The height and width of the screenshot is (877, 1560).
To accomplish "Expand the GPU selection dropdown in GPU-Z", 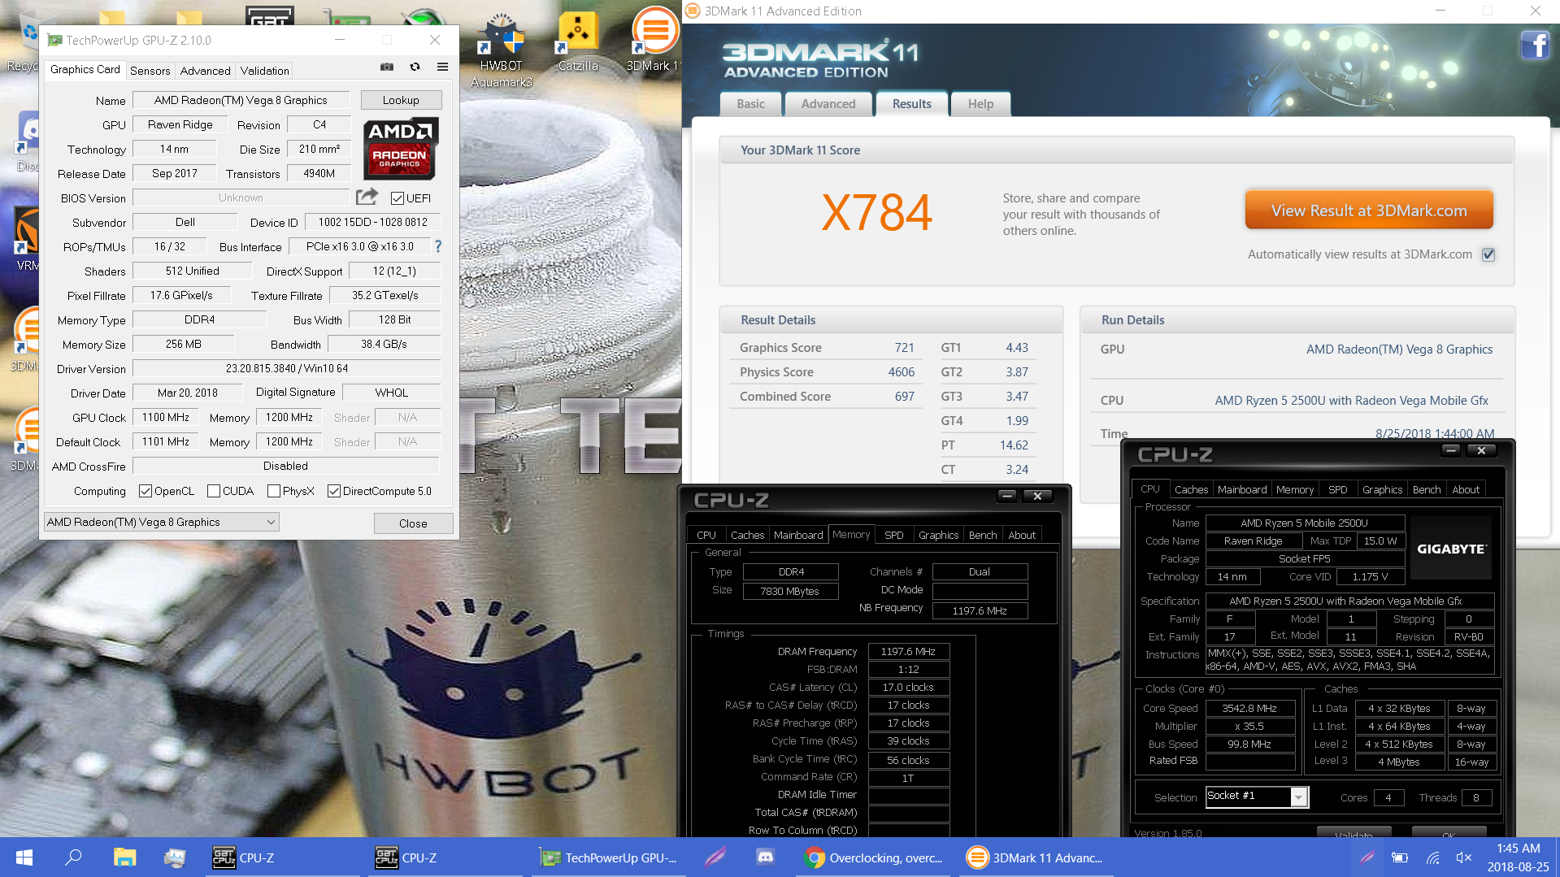I will click(272, 522).
